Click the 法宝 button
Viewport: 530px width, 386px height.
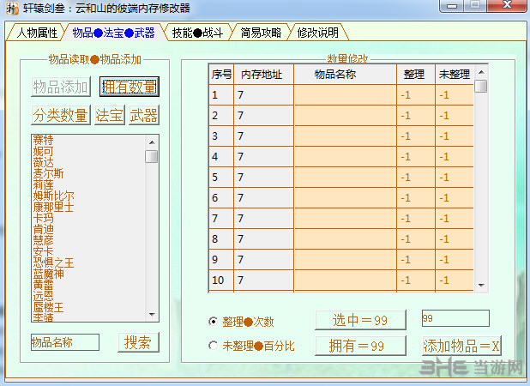click(x=110, y=115)
